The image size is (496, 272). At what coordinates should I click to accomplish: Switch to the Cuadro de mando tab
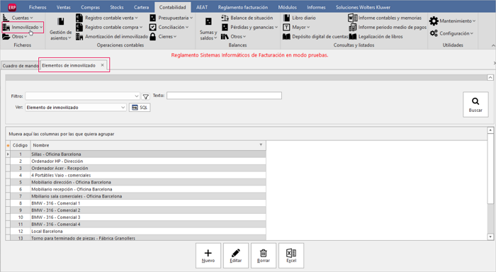point(21,66)
